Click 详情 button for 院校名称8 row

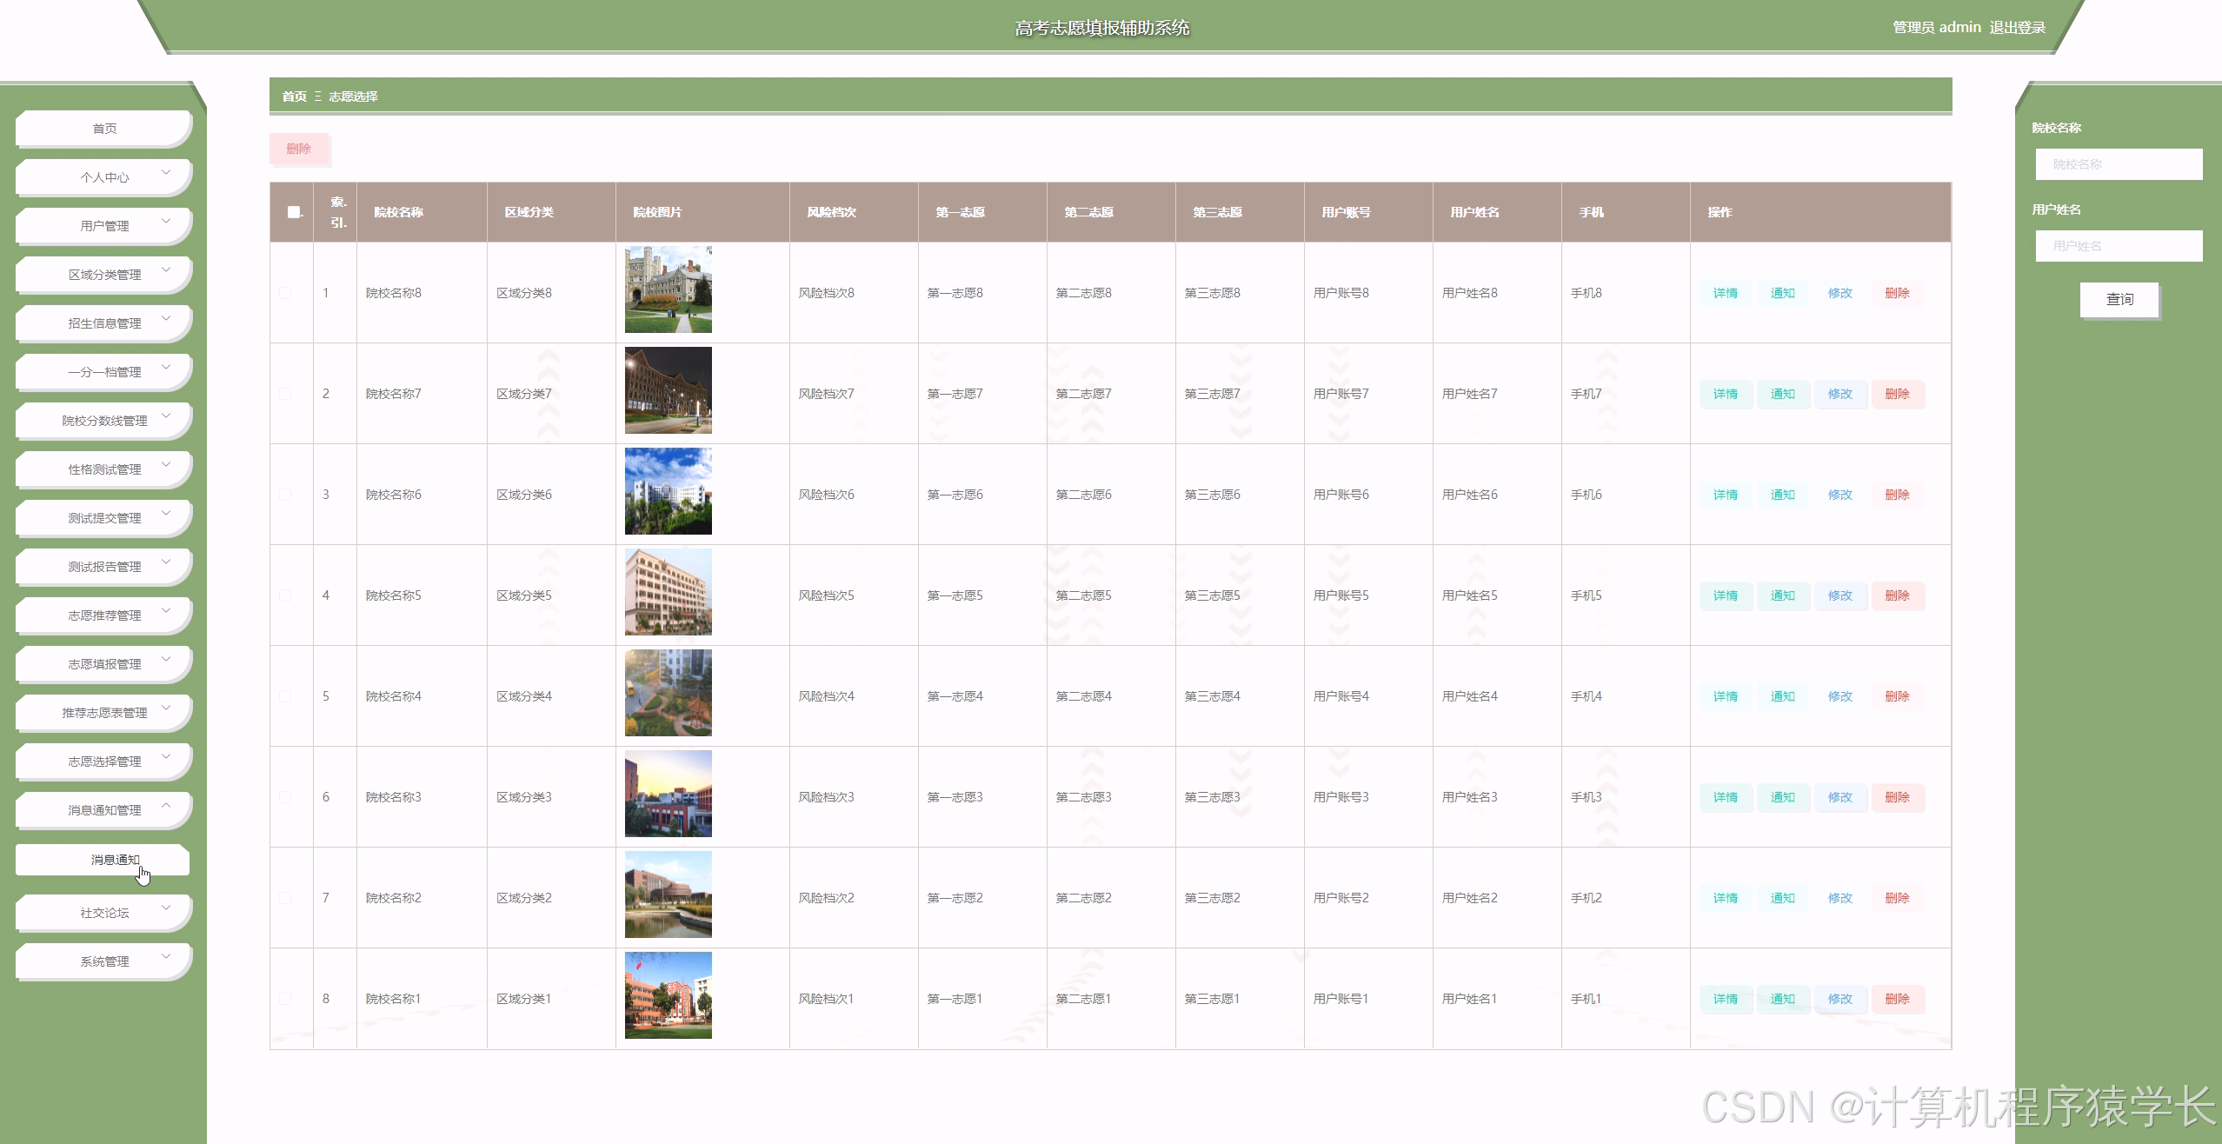[1725, 293]
